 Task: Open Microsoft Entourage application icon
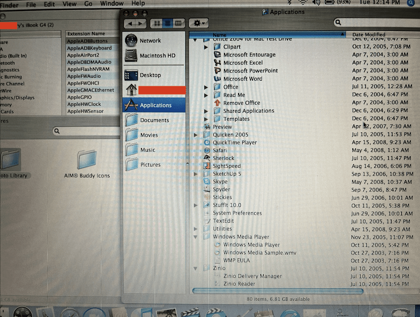click(x=217, y=55)
